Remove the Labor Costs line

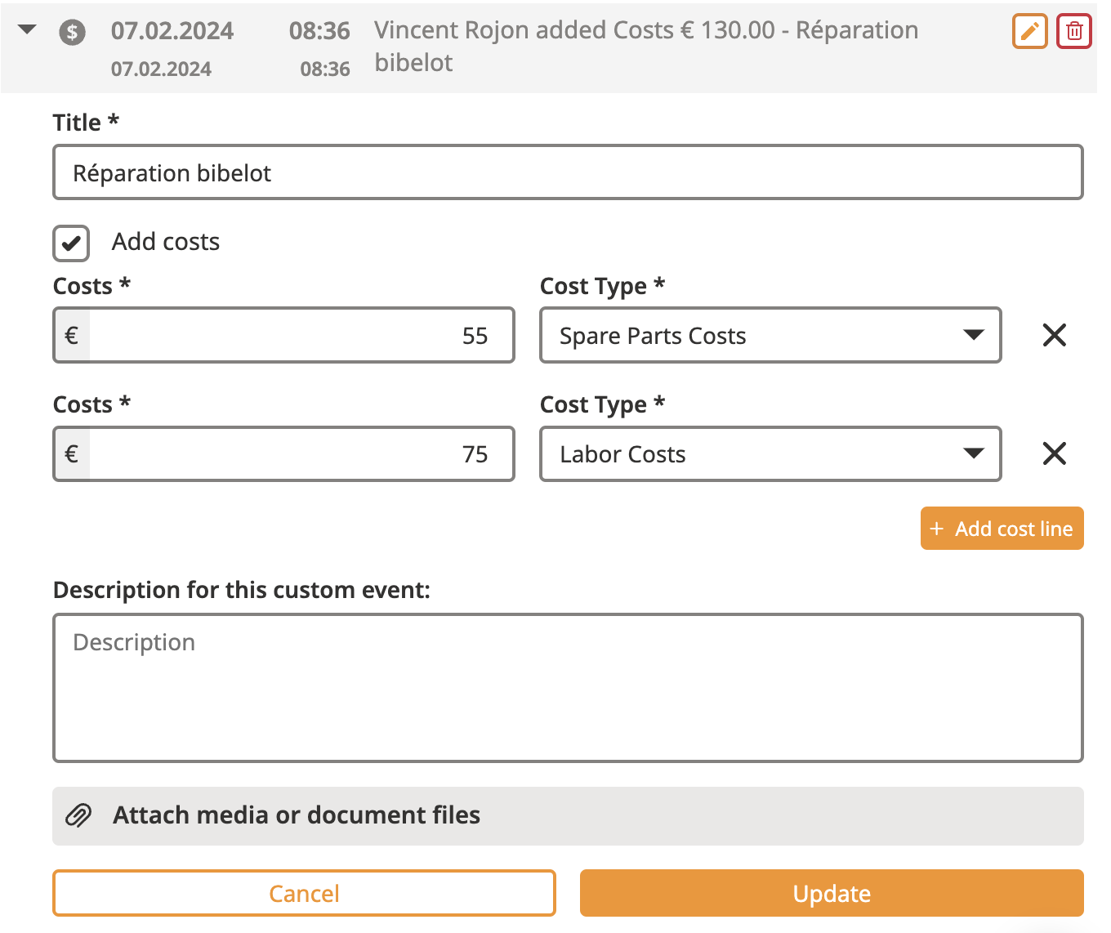click(1054, 453)
